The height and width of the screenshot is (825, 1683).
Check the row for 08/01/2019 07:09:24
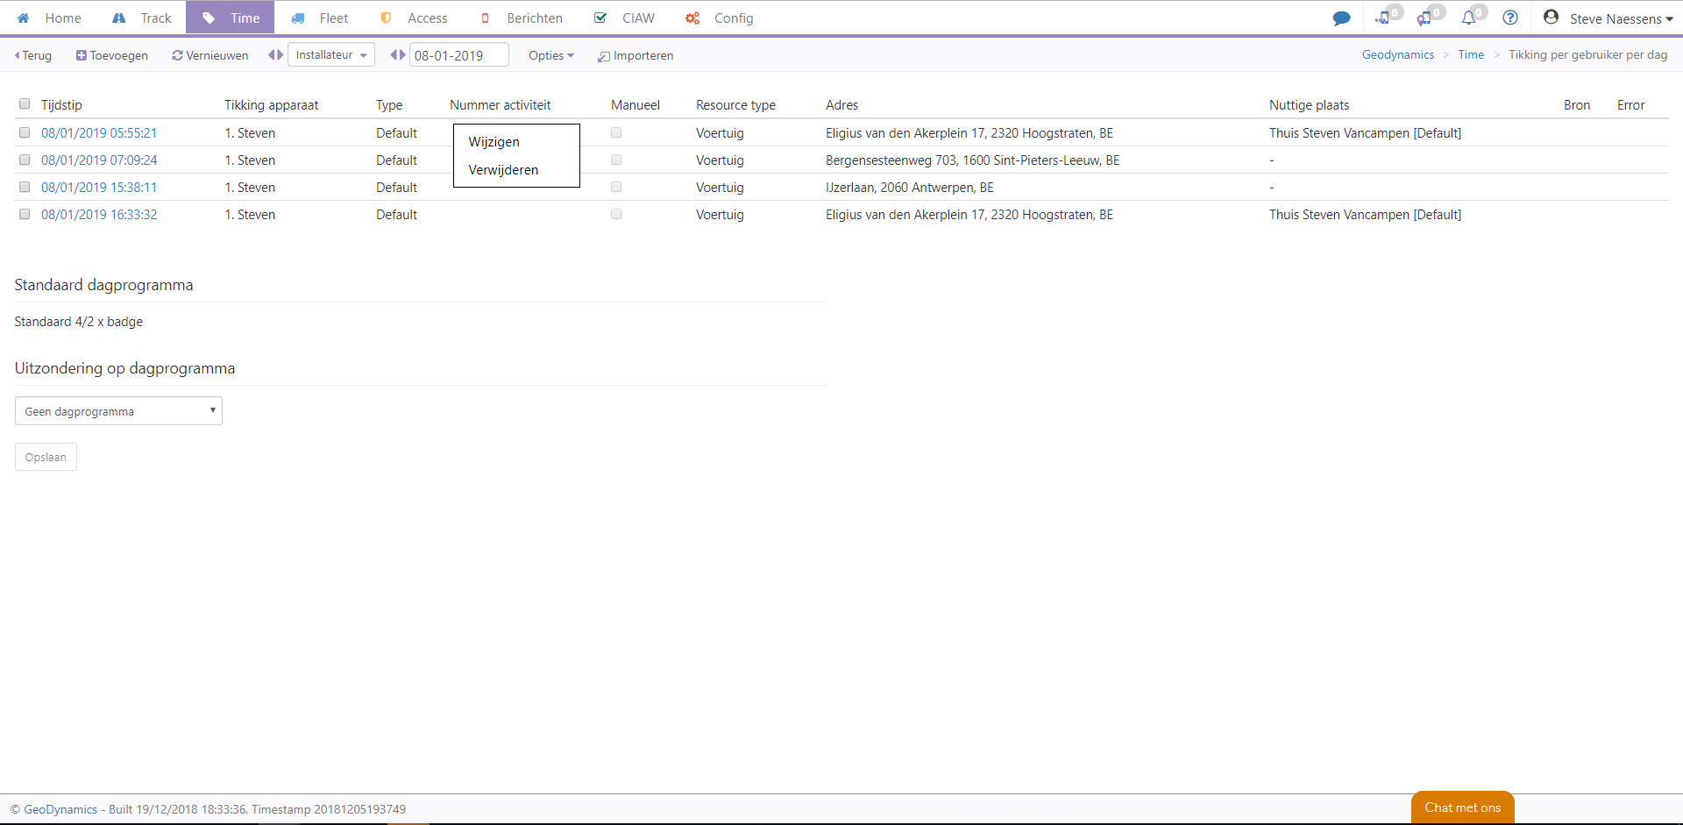point(25,160)
